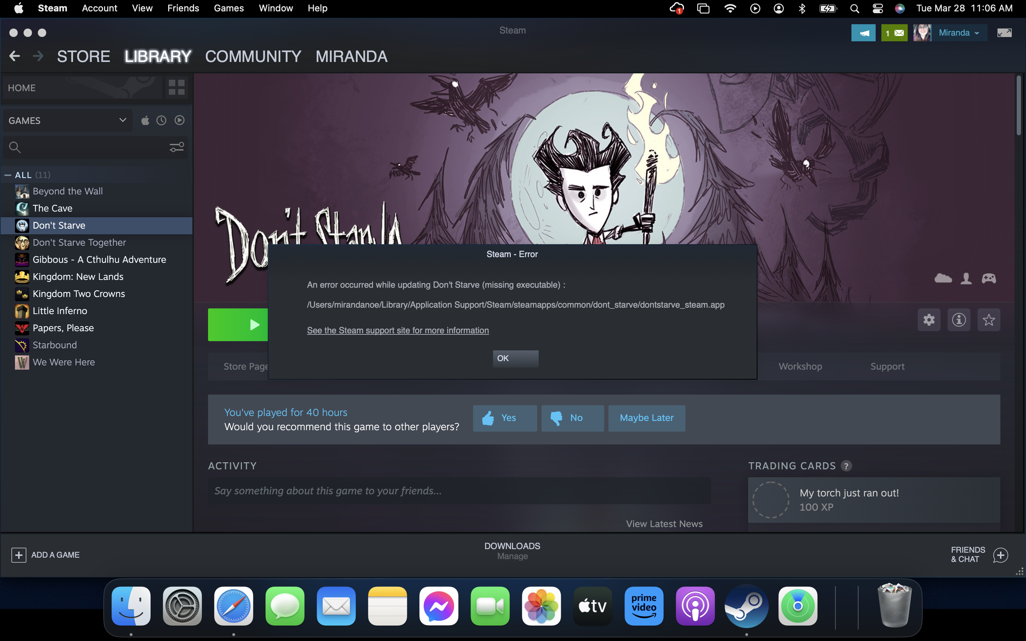Open Steam announcements megaphone icon
The height and width of the screenshot is (641, 1026).
coord(863,33)
